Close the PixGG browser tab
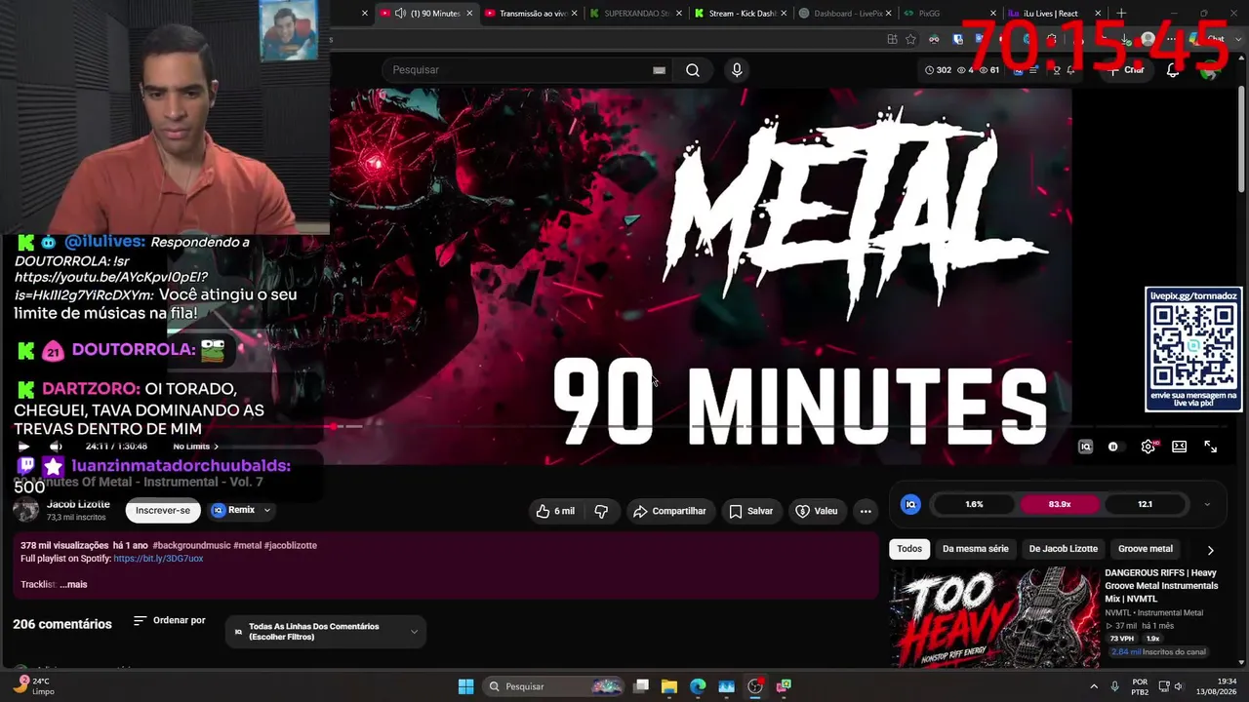1249x702 pixels. pyautogui.click(x=993, y=14)
